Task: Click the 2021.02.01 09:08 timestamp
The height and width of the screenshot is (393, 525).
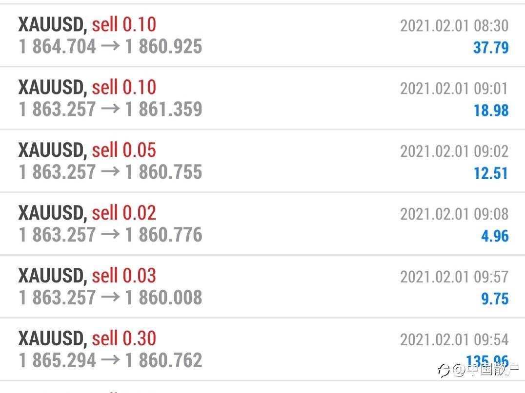Action: [454, 214]
